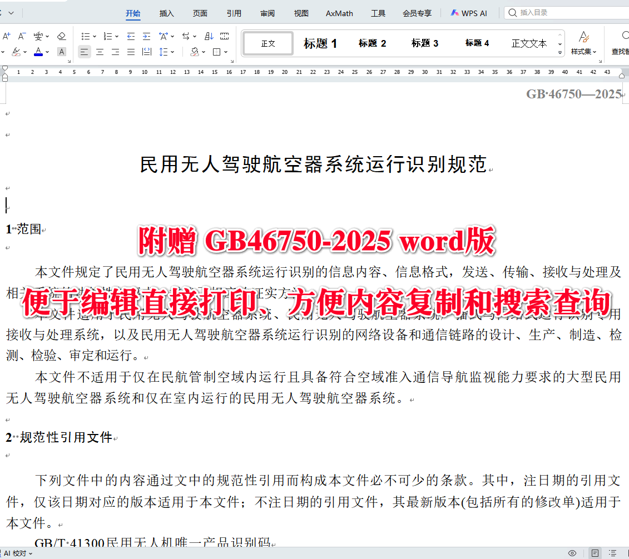Select the Decrease Font Size icon
The image size is (629, 559).
point(22,34)
